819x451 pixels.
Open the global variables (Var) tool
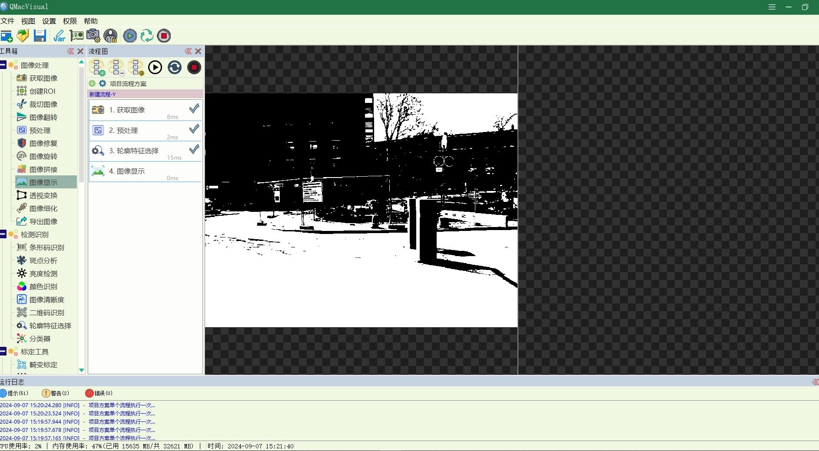(59, 36)
